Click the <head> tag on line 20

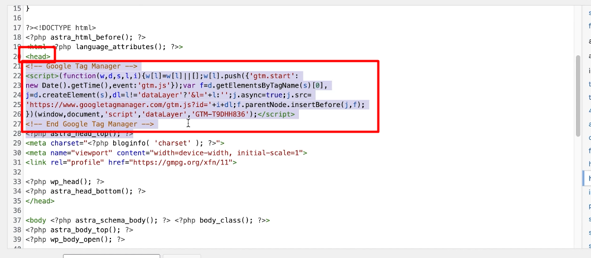point(38,56)
